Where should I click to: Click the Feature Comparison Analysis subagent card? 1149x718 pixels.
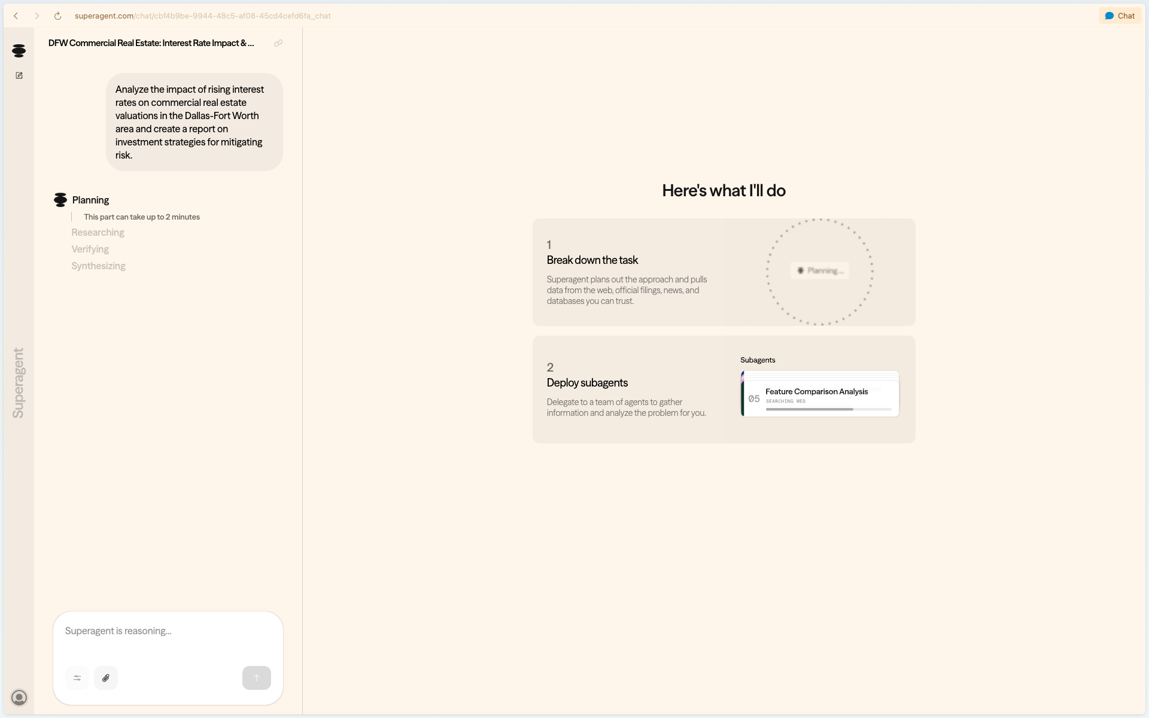pyautogui.click(x=816, y=392)
